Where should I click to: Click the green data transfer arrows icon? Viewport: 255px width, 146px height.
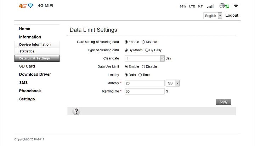coord(227,6)
